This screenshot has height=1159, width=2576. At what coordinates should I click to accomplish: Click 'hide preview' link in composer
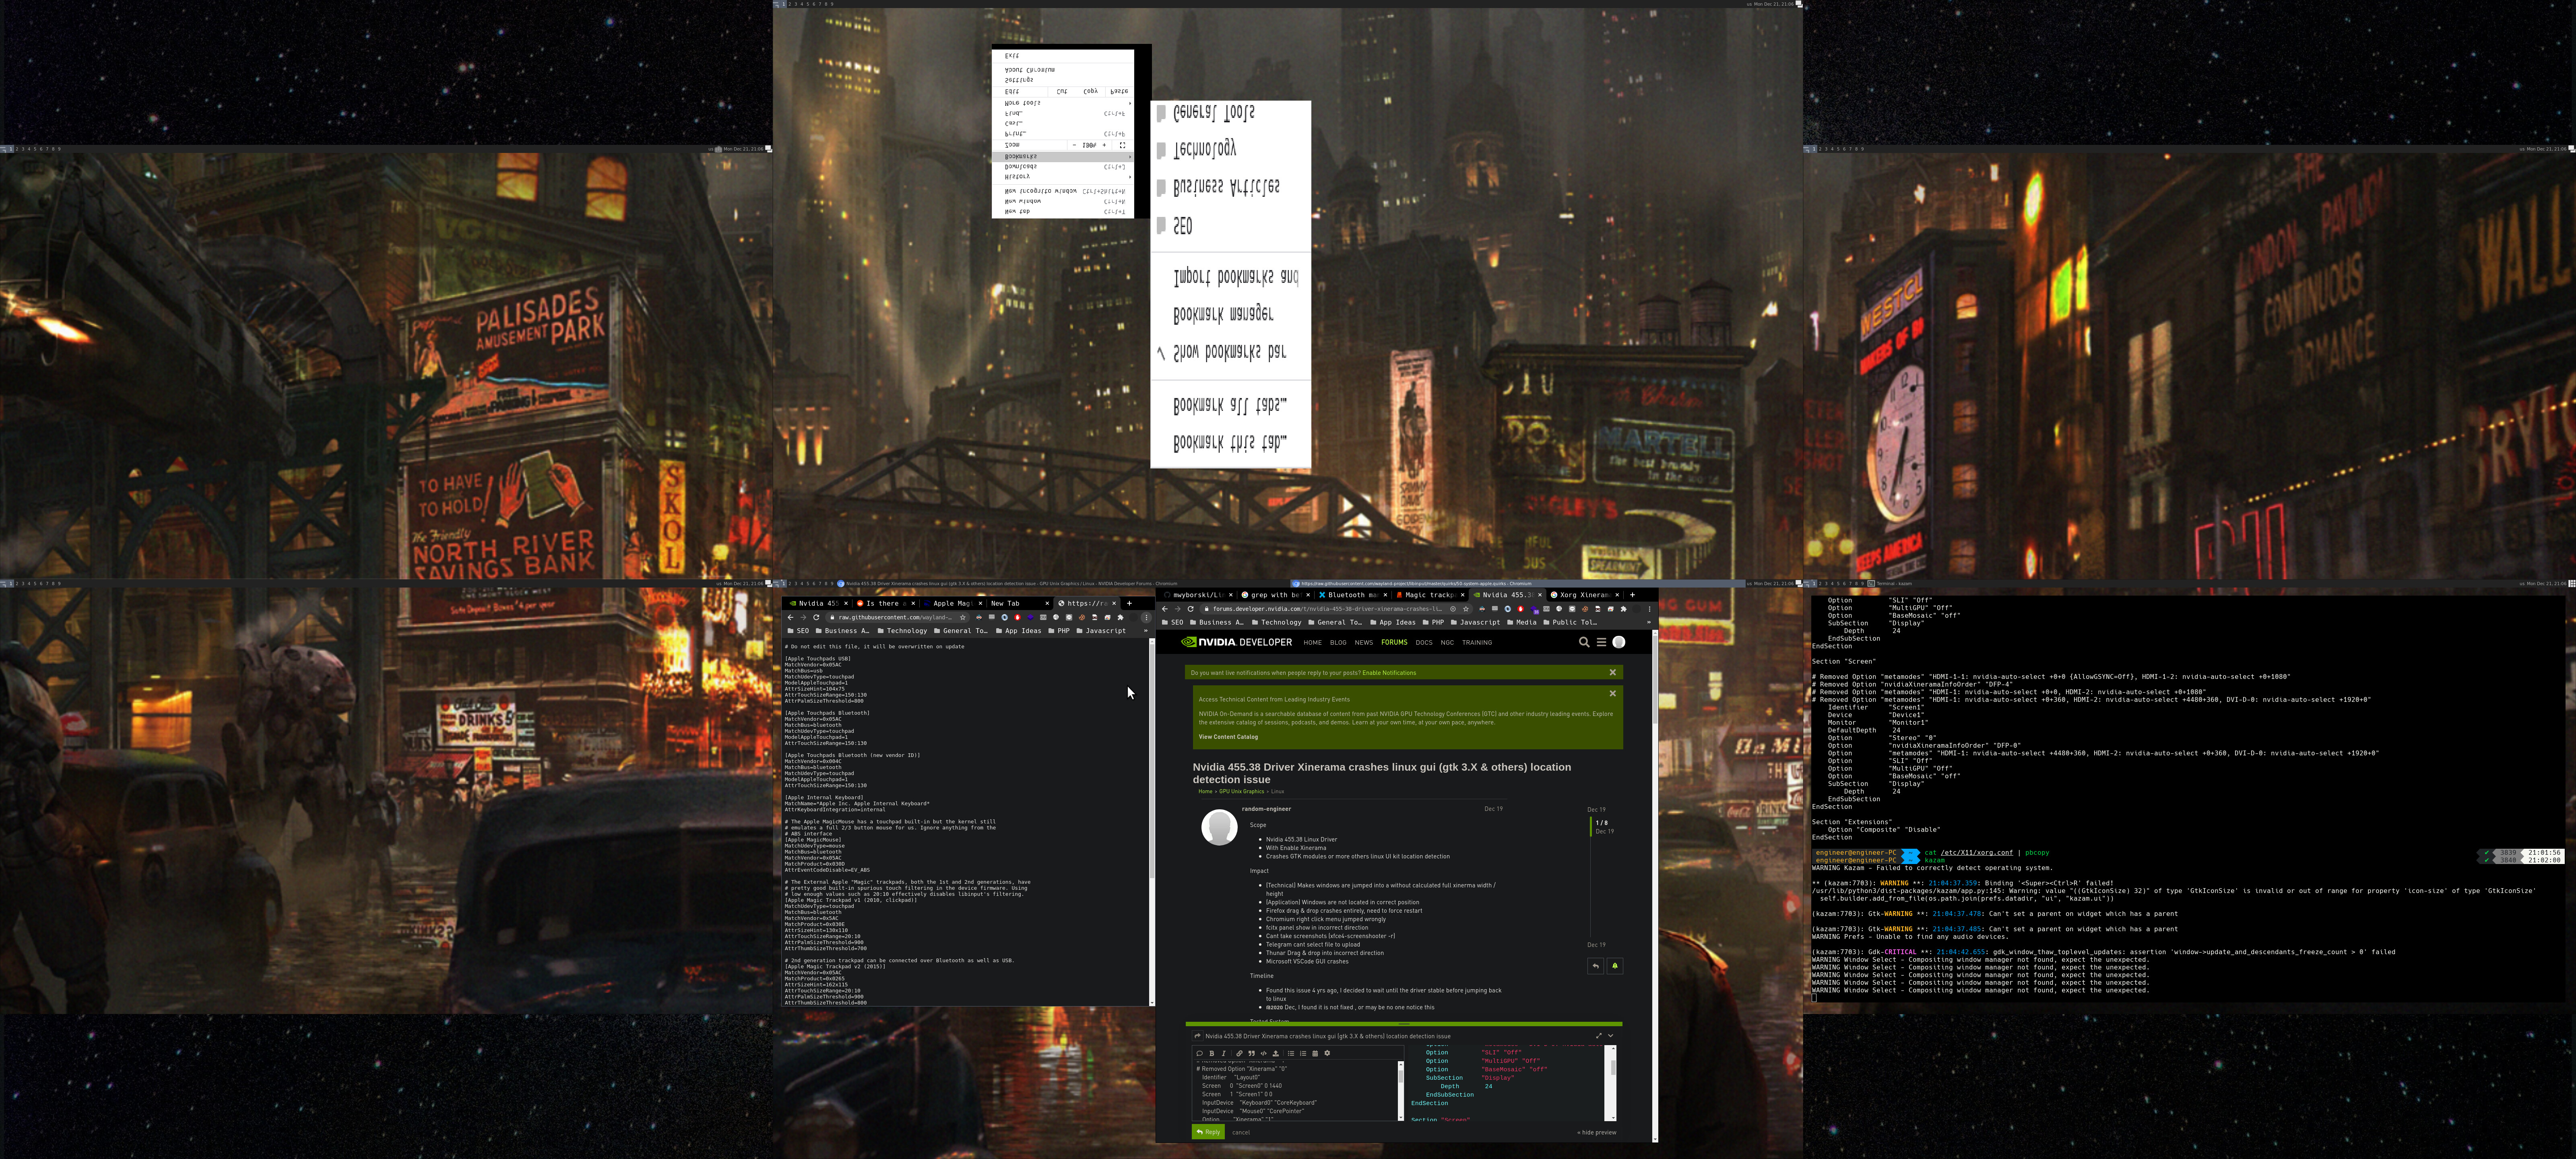tap(1597, 1132)
